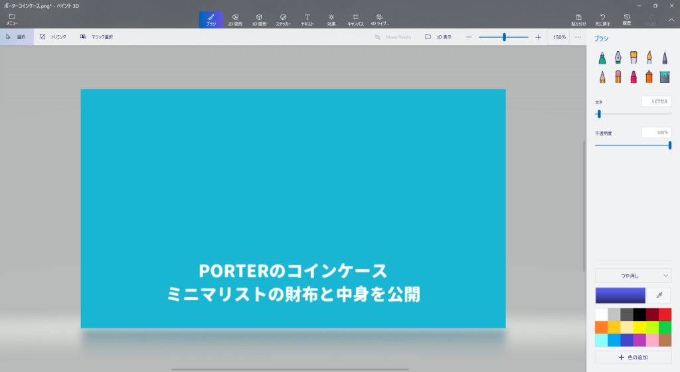The image size is (680, 372).
Task: Click the vertical canvas scrollbar
Action: click(584, 207)
